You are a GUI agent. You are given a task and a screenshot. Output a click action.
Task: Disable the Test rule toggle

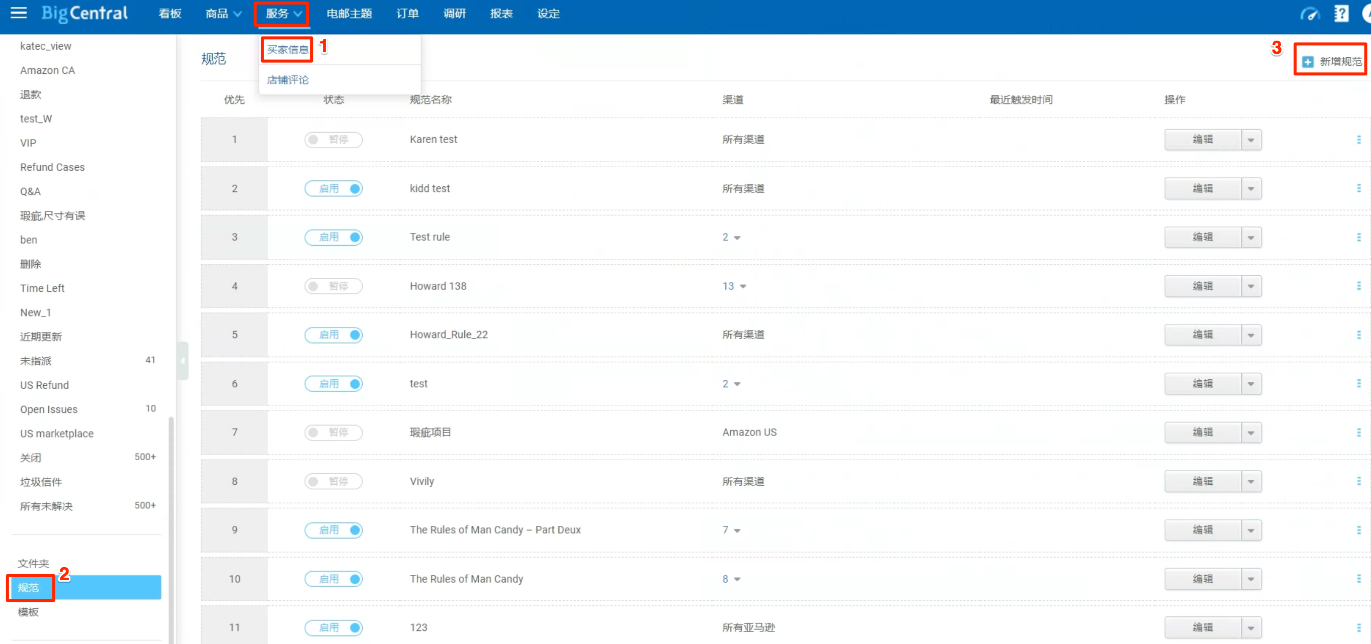click(333, 237)
